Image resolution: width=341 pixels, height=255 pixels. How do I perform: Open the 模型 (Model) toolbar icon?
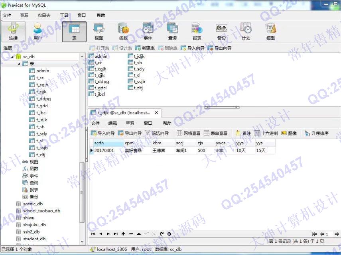pyautogui.click(x=270, y=31)
